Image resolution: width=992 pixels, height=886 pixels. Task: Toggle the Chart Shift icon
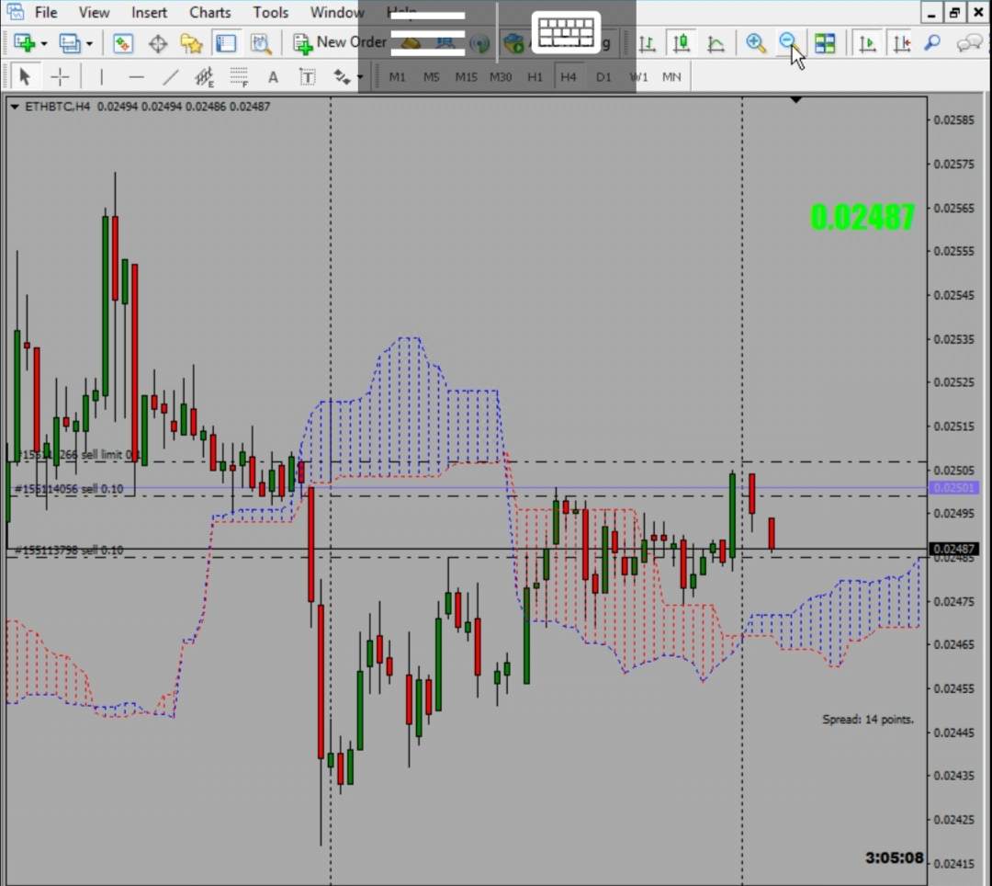901,43
